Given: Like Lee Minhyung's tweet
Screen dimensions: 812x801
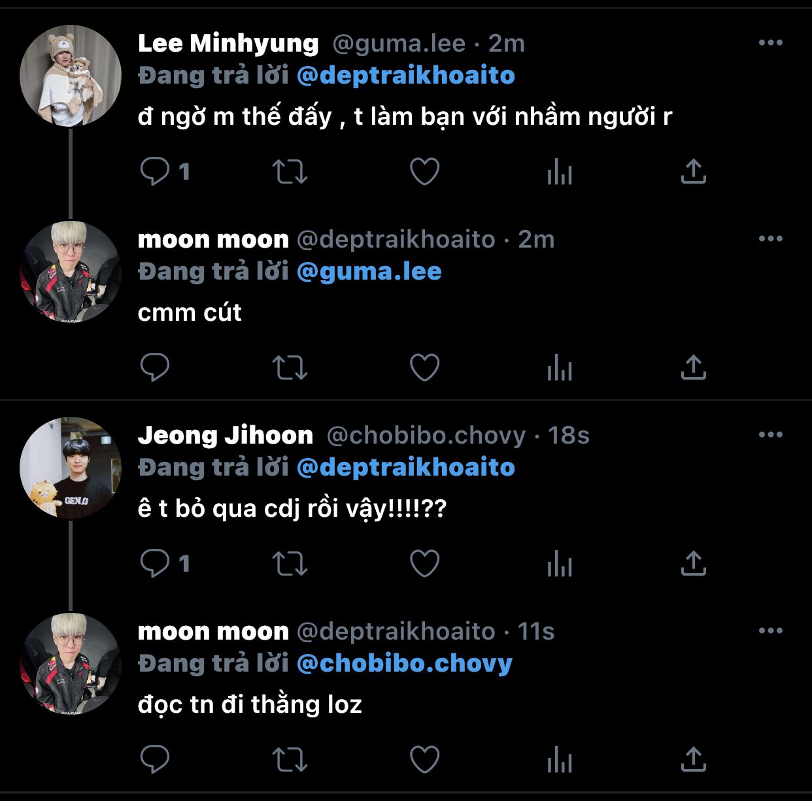Looking at the screenshot, I should (424, 172).
